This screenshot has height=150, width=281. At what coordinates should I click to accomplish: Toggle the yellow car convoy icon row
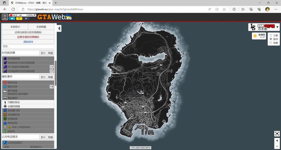coord(28,127)
